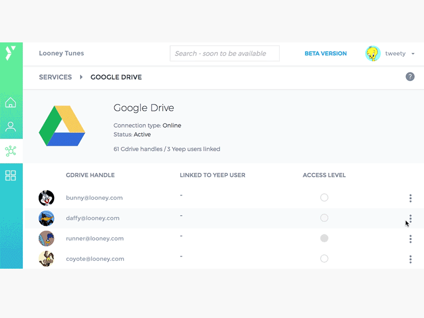The height and width of the screenshot is (318, 424).
Task: Toggle access level for coyote@looney.com
Action: pos(324,259)
